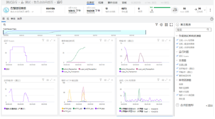Screen dimensions: 215x119
Task: Click the Total Passed Trans timeline overview
Action: tap(74, 32)
